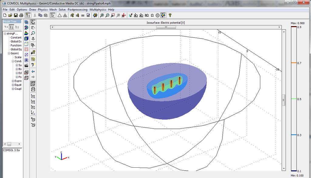Open the Options menu
Screen dimensions: 311x178
click(22, 9)
